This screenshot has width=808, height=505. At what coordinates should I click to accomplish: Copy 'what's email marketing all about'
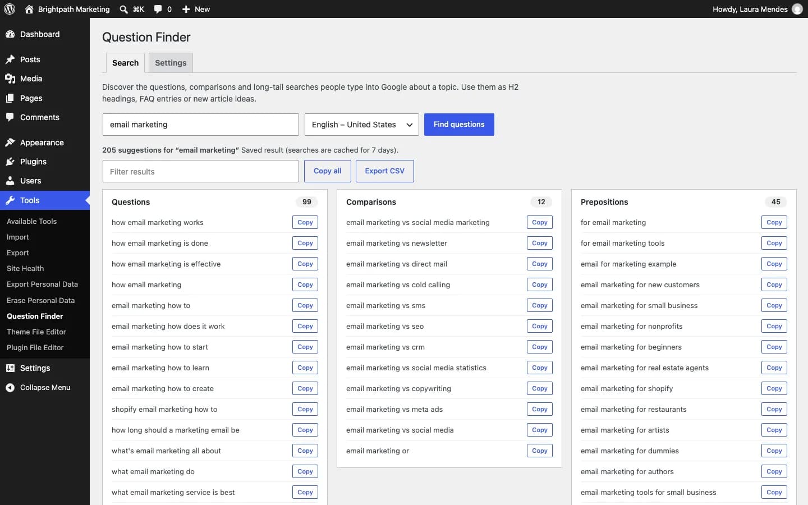point(305,451)
